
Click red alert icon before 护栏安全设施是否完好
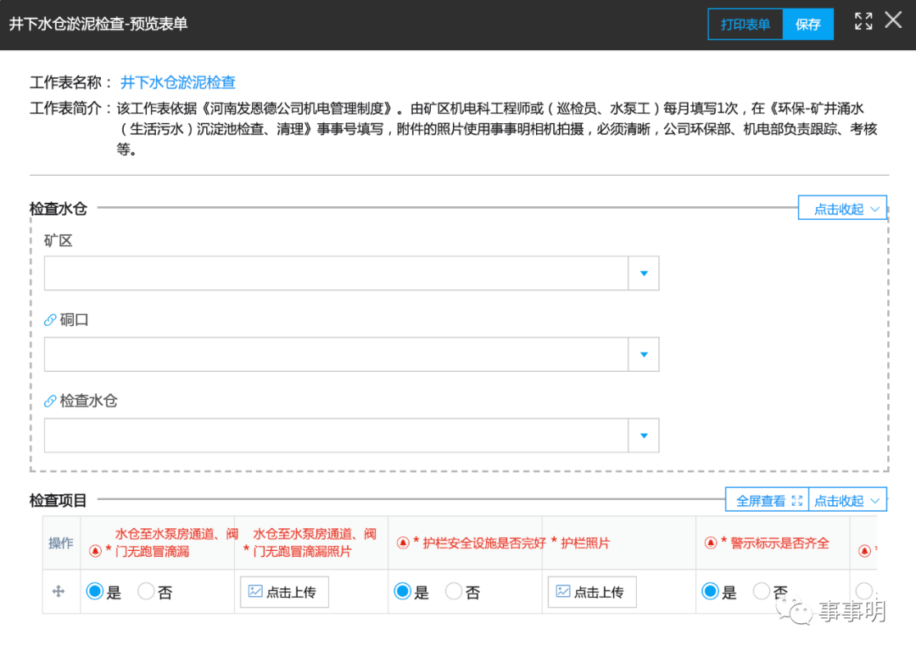click(403, 543)
